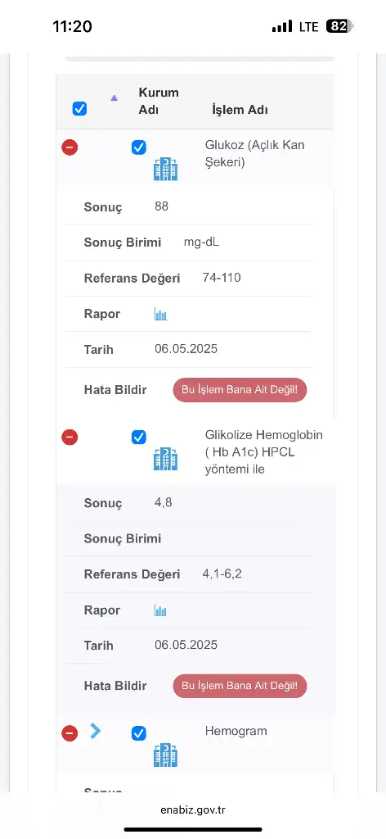Sort table using the header triangle arrow
Image resolution: width=386 pixels, height=839 pixels.
(x=114, y=98)
